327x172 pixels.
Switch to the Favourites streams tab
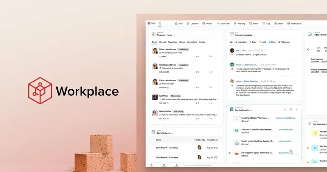[172, 42]
